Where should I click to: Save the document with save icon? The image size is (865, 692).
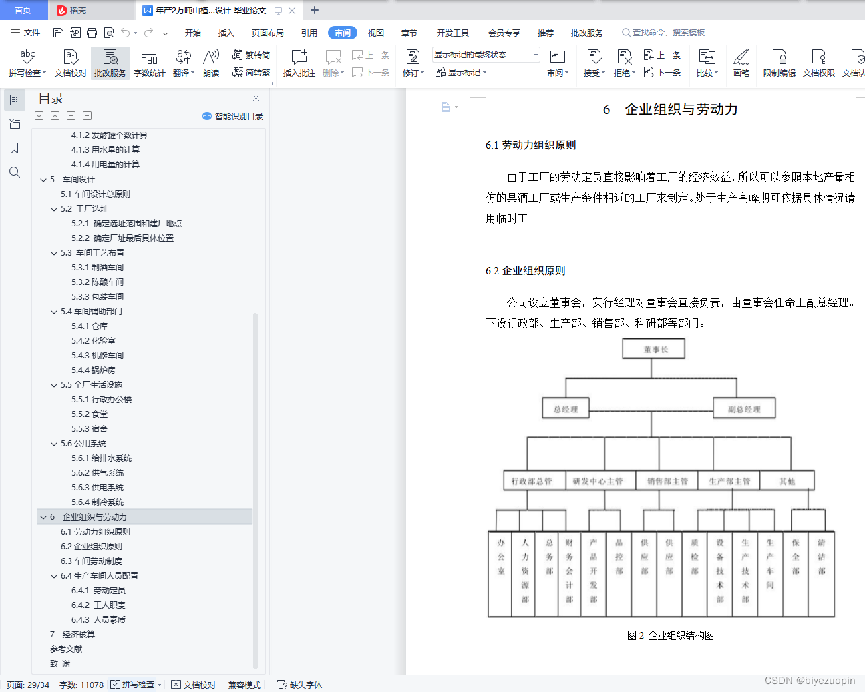pos(58,33)
